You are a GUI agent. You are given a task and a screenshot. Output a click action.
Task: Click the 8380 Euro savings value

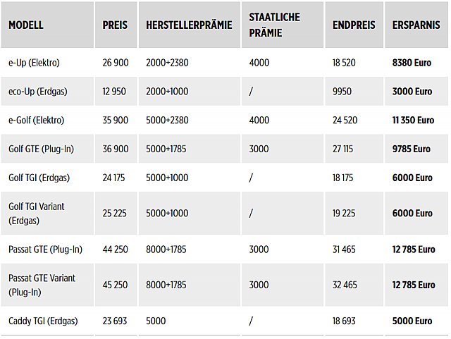tap(412, 63)
